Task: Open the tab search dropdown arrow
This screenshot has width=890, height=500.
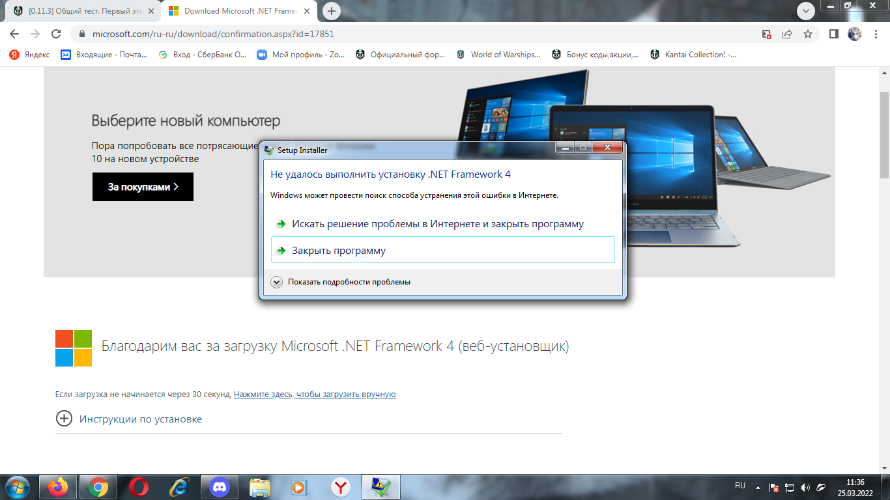Action: click(806, 10)
